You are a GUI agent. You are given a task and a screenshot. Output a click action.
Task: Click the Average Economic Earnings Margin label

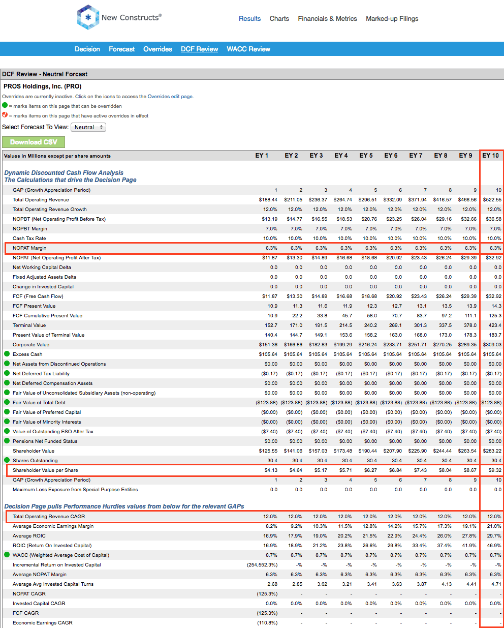53,526
